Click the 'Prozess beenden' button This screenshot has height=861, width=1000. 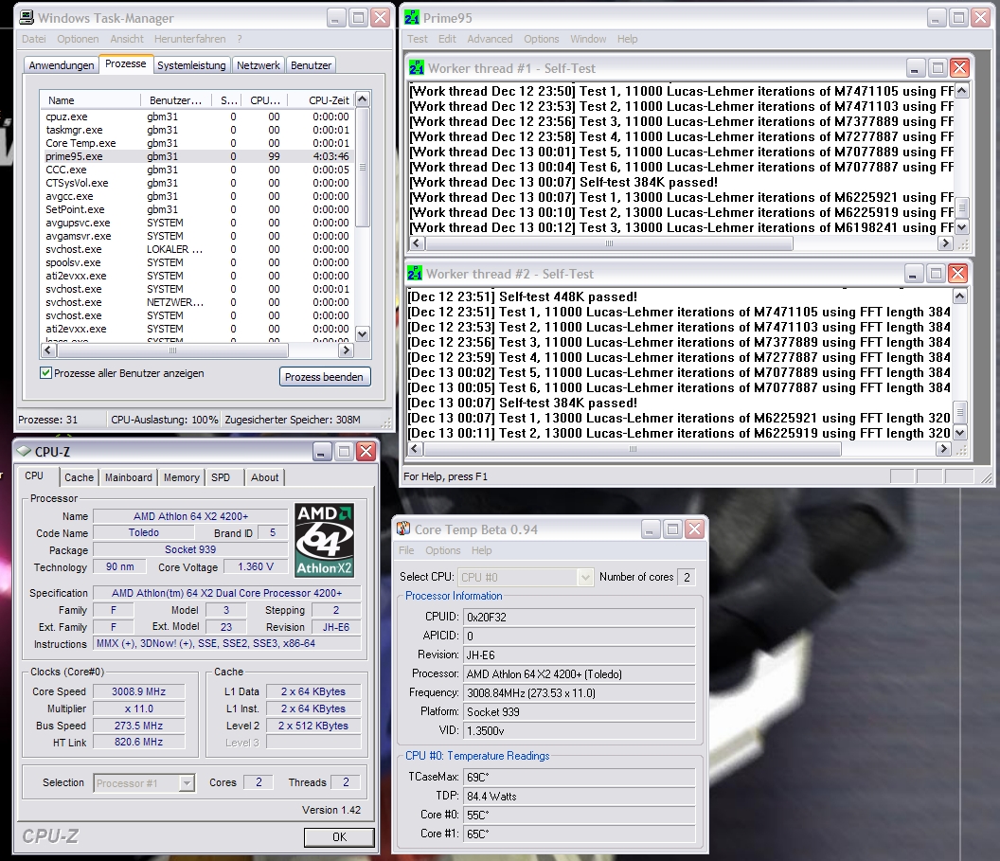[x=325, y=377]
